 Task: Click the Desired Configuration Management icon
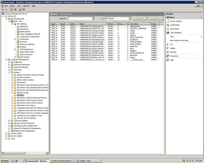[12, 128]
